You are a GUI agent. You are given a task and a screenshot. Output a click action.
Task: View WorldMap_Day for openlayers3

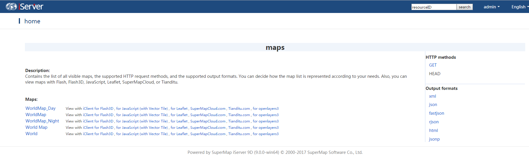tap(266, 109)
